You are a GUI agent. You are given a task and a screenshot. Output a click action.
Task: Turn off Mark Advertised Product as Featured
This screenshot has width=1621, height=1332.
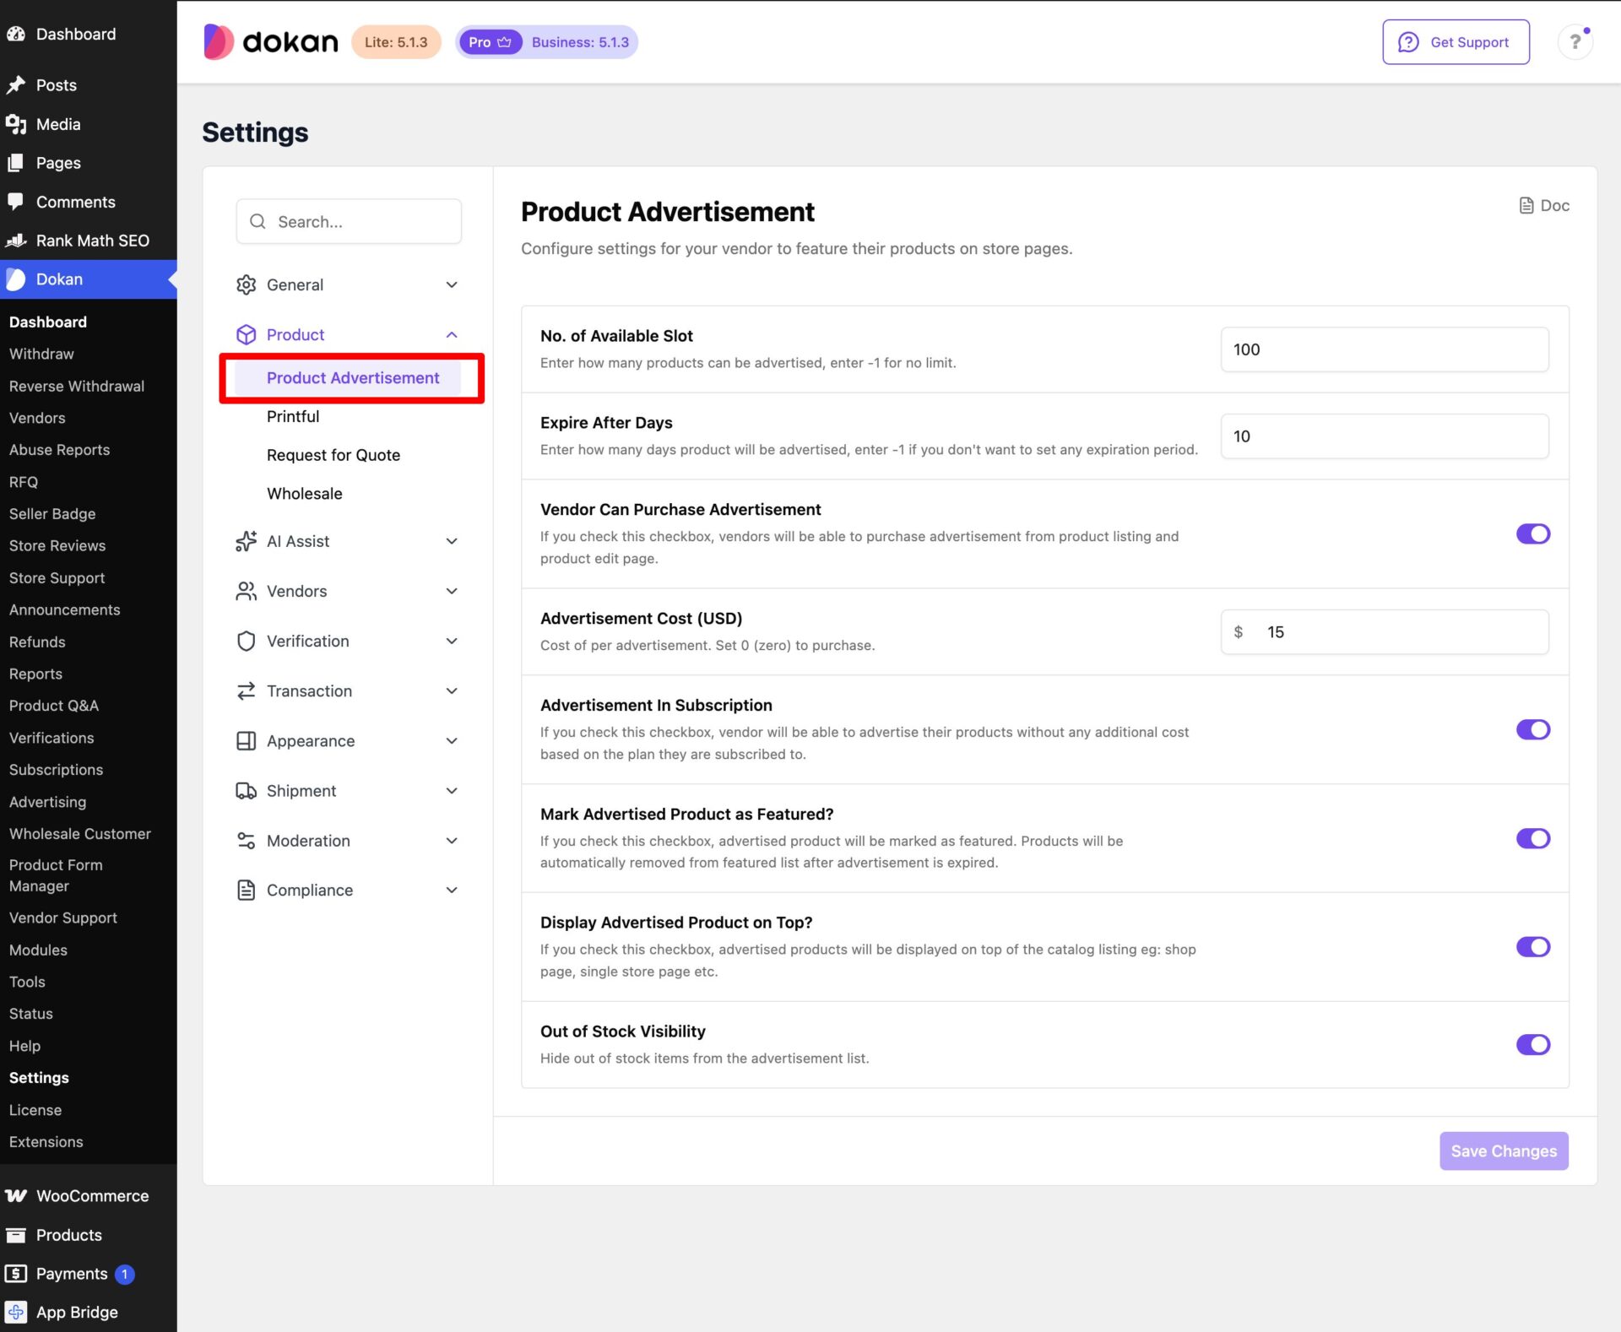[1532, 838]
